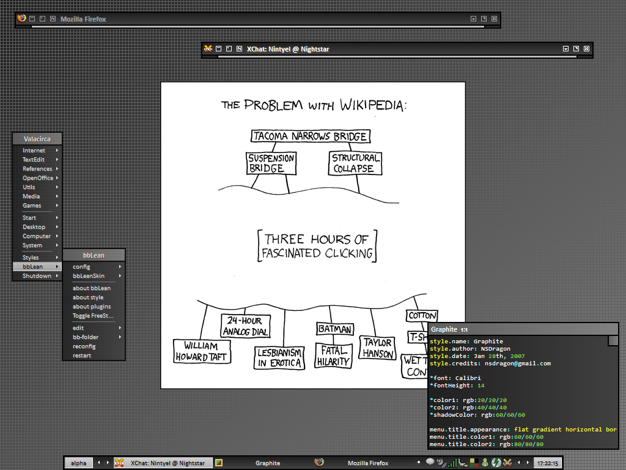
Task: Open the System menu entry
Action: click(x=37, y=245)
